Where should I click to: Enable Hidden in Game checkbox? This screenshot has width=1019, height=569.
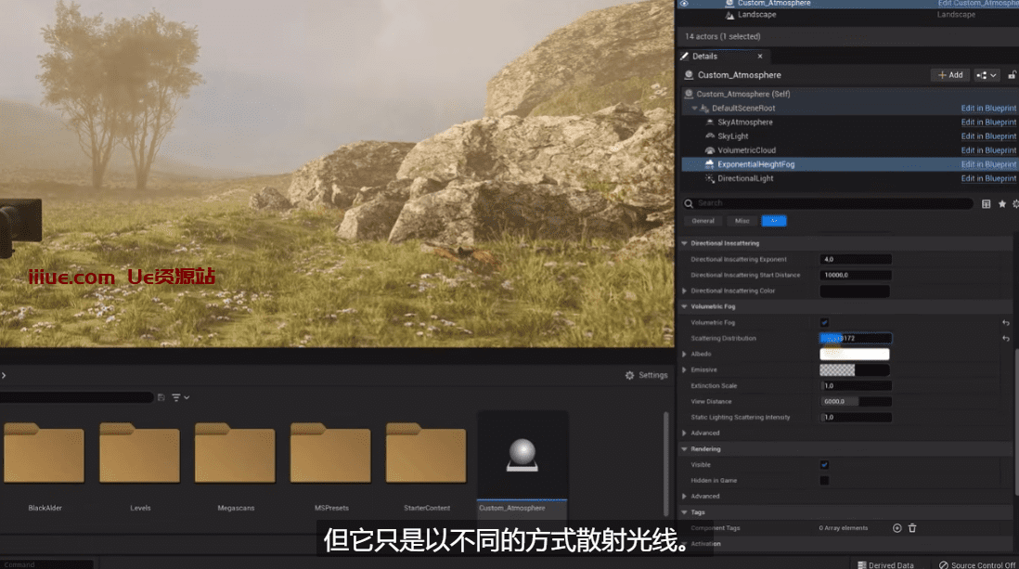(x=824, y=481)
